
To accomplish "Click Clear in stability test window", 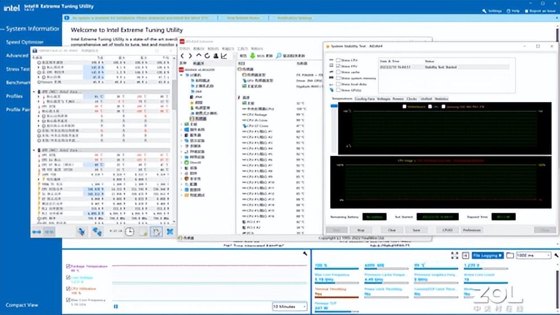I will tap(392, 230).
